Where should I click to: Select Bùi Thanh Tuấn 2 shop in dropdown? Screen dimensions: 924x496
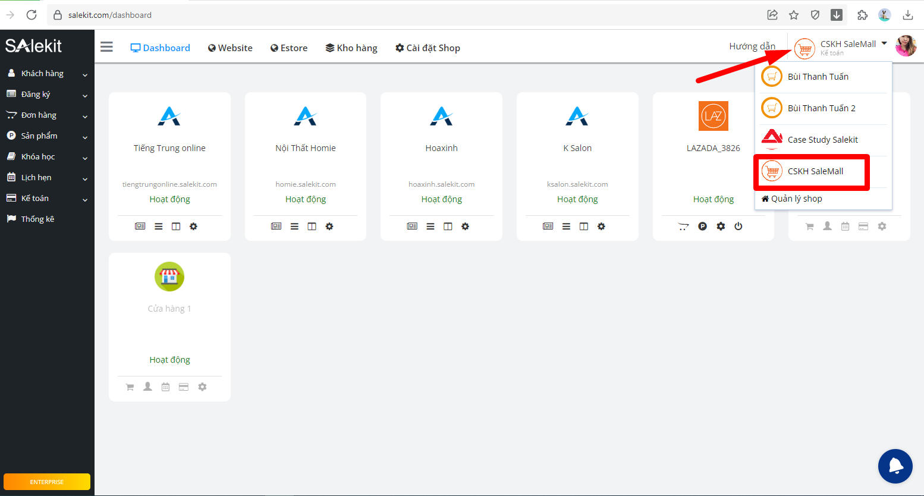point(824,108)
